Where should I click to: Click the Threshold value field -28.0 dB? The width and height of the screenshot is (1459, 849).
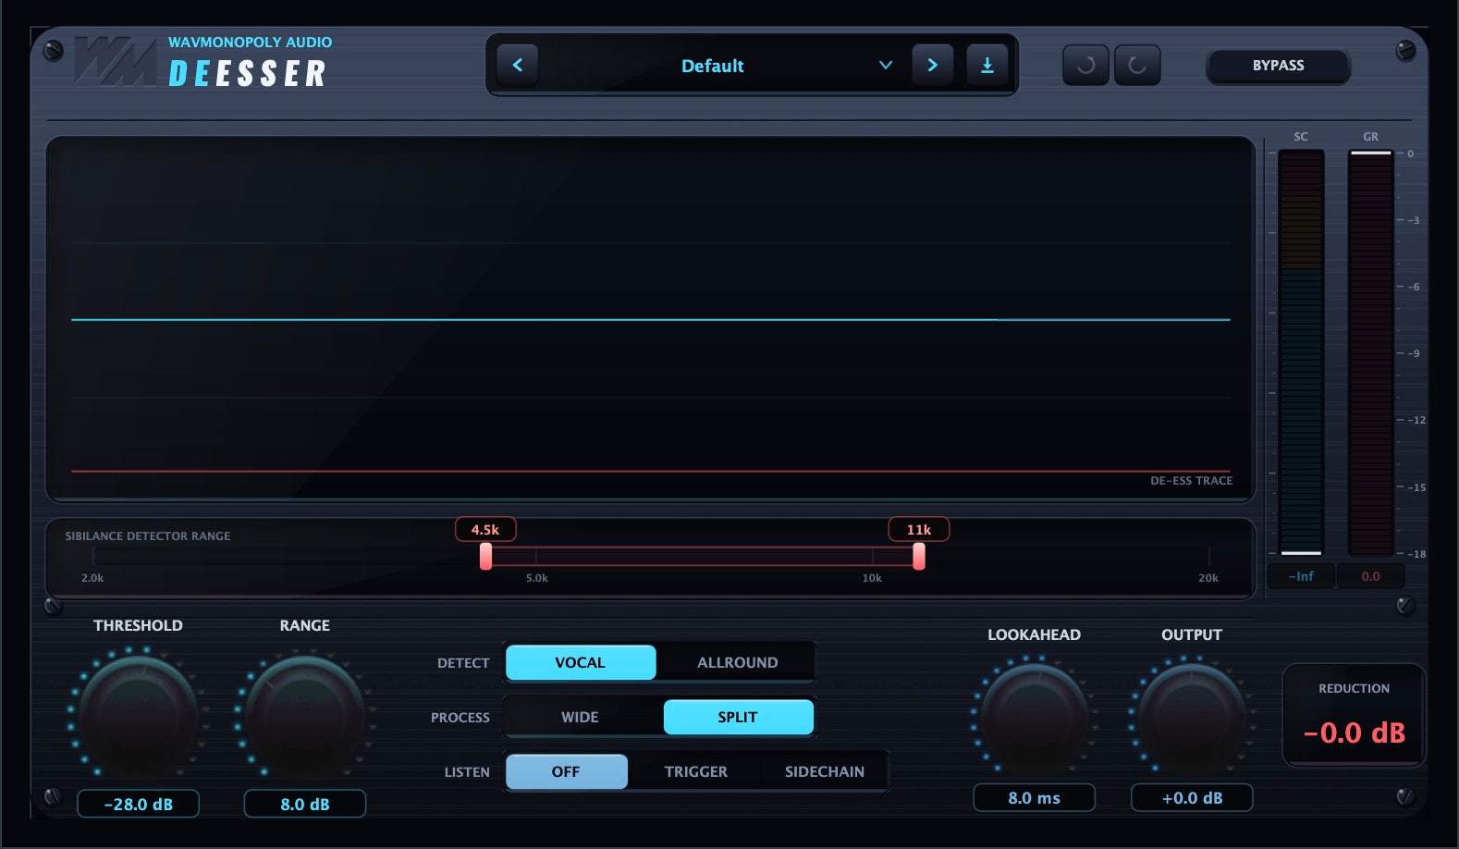click(138, 804)
